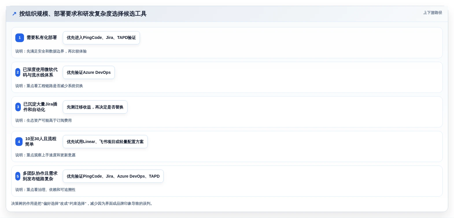Click 优先试用Linear、飞书项目 option box

tap(105, 142)
